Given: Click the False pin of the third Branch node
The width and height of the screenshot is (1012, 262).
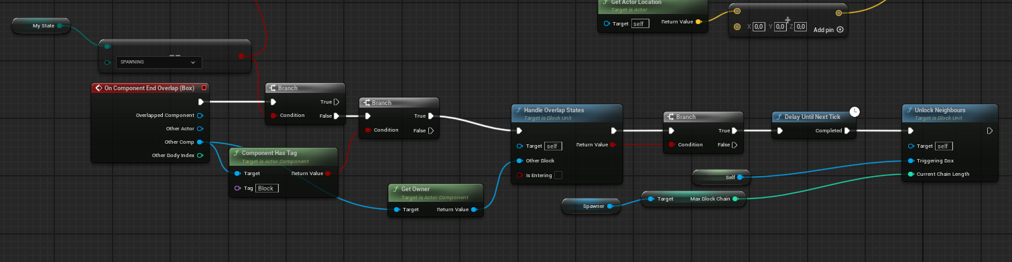Looking at the screenshot, I should click(735, 144).
